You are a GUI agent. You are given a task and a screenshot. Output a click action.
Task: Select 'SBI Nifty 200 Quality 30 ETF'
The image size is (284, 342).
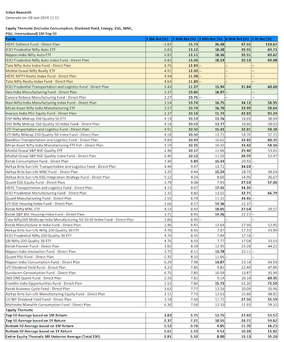click(28, 241)
